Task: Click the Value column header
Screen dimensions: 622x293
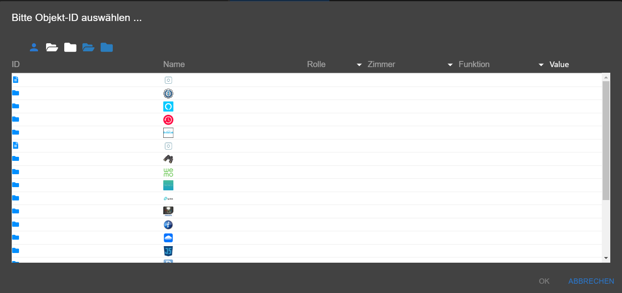Action: click(x=559, y=65)
